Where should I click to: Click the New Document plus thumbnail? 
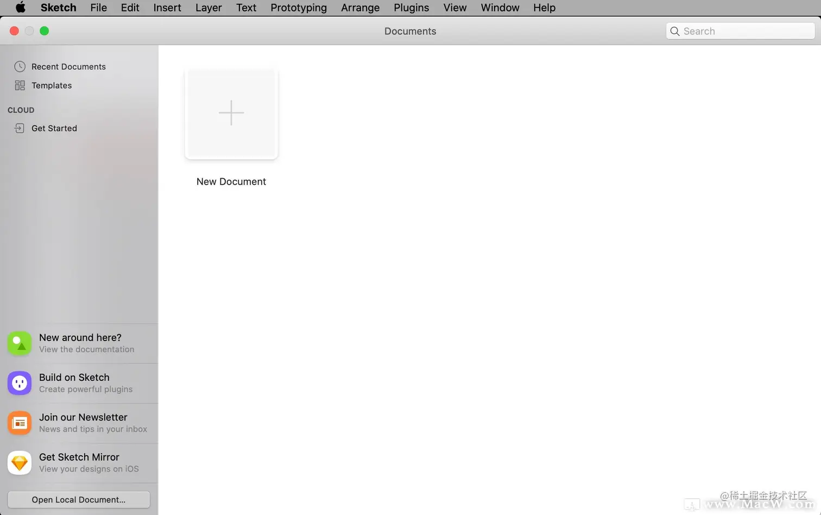tap(231, 113)
